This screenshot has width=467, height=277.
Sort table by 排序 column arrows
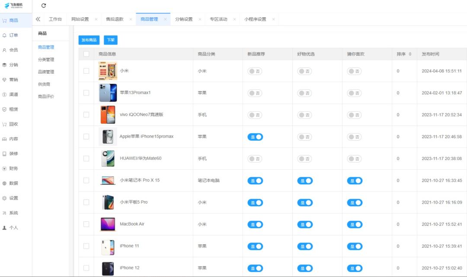pyautogui.click(x=410, y=54)
